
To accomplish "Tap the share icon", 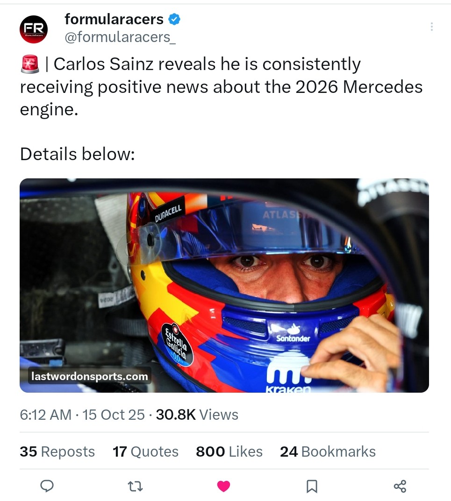I will (x=400, y=487).
